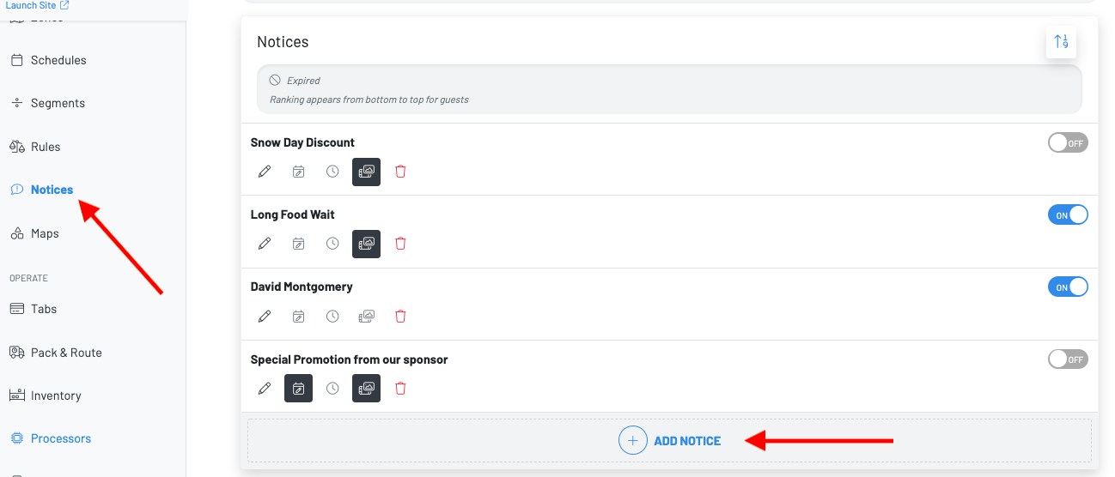Enable the Special Promotion notice toggle

pyautogui.click(x=1068, y=359)
